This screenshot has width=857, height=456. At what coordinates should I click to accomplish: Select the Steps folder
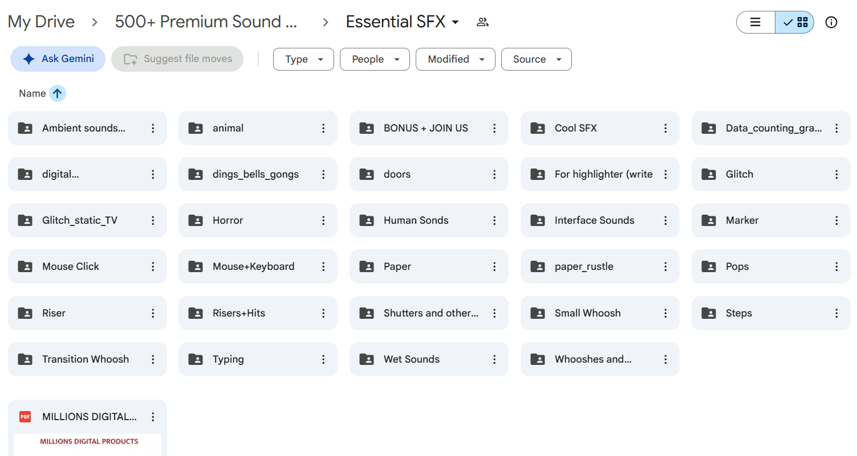(x=771, y=313)
